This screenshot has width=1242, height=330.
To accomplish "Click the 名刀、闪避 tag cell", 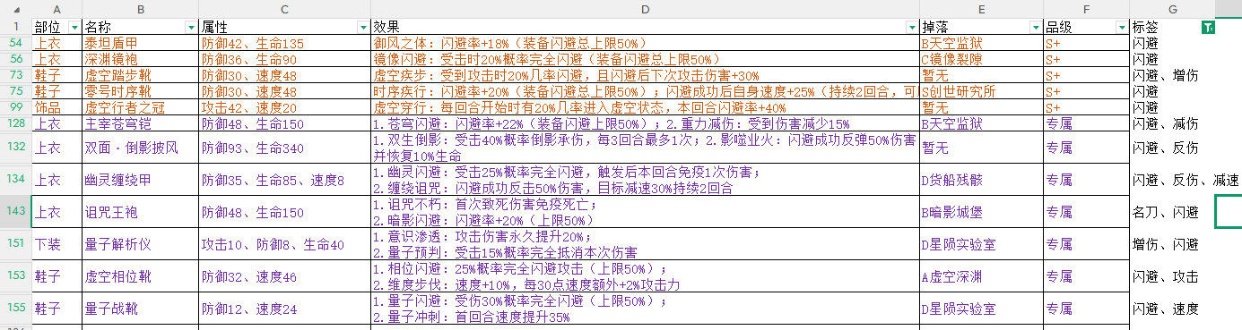I will pos(1172,212).
